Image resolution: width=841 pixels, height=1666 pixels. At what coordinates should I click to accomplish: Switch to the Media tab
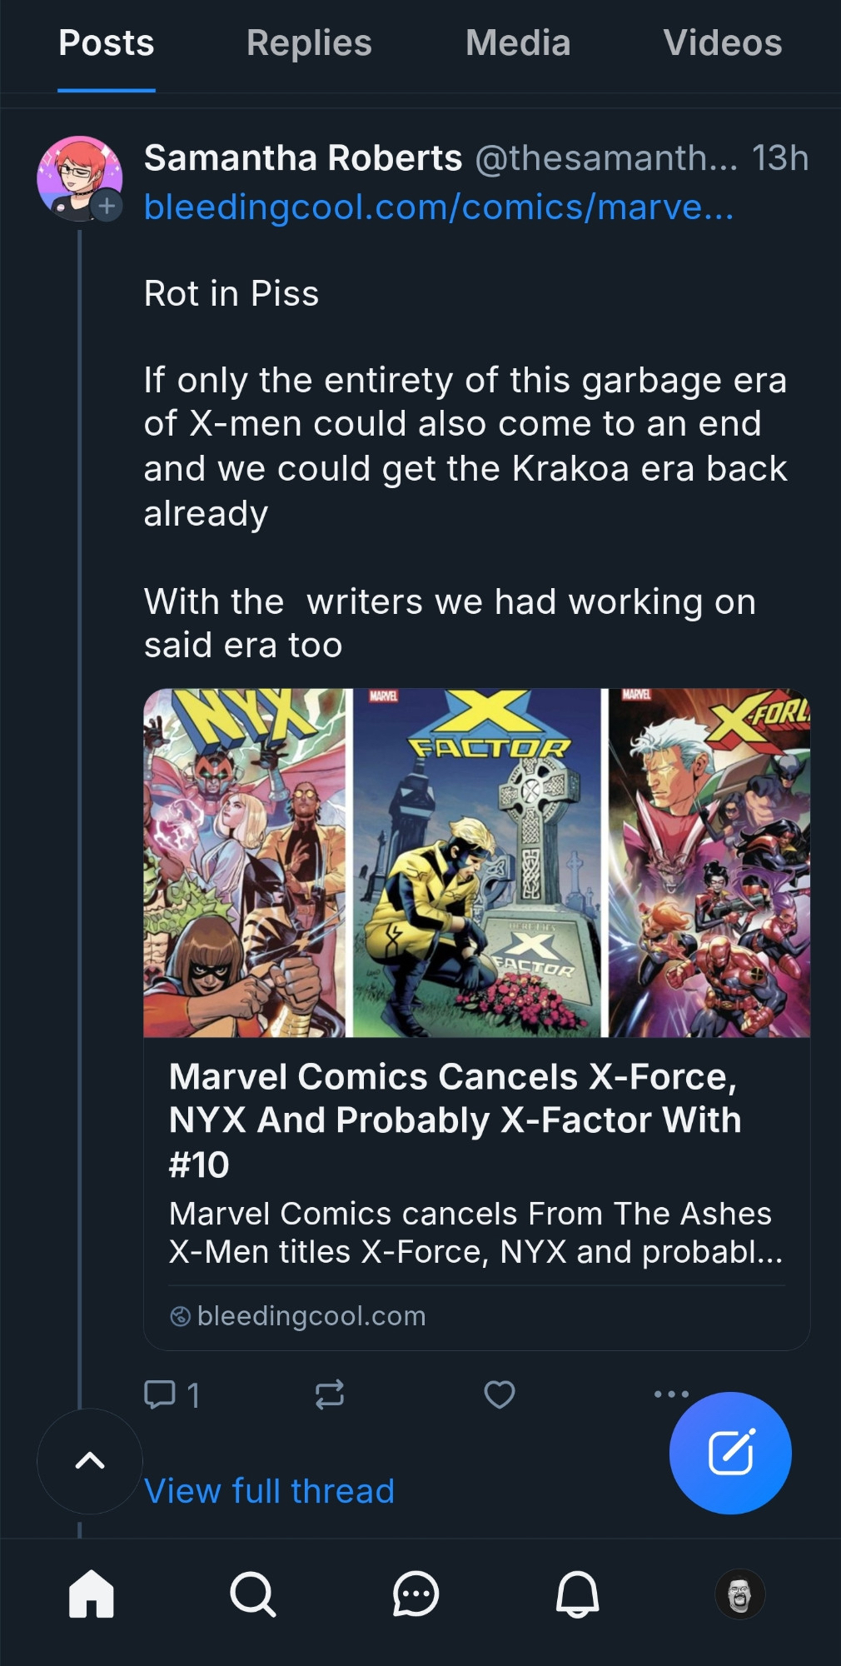click(x=518, y=43)
